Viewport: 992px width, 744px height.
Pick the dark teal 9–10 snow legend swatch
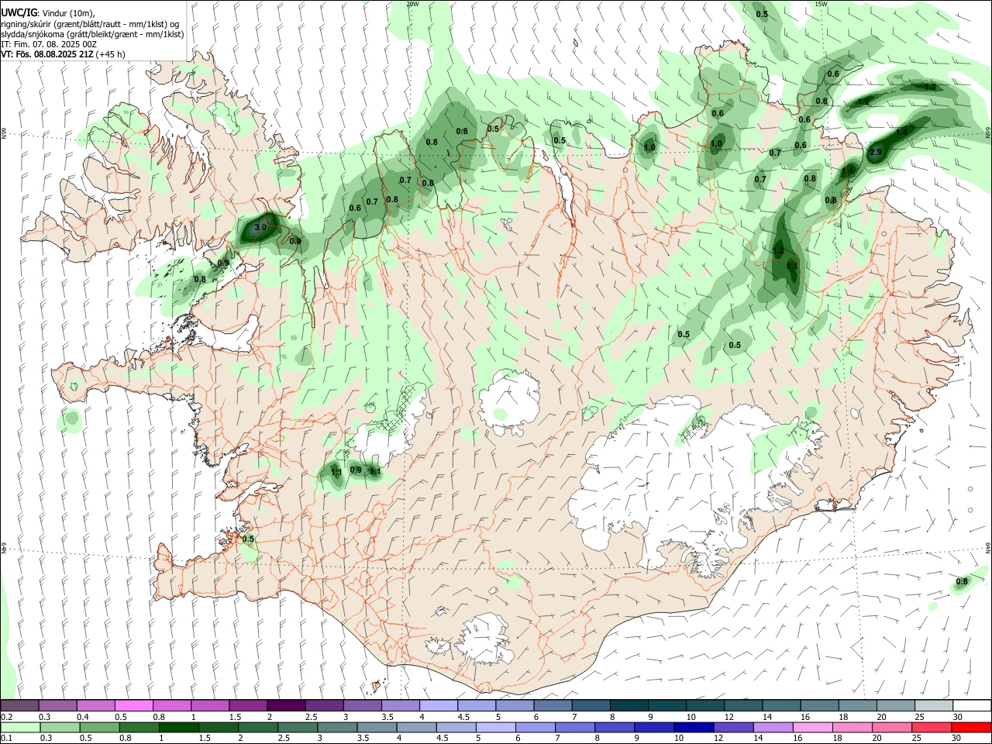[x=667, y=706]
